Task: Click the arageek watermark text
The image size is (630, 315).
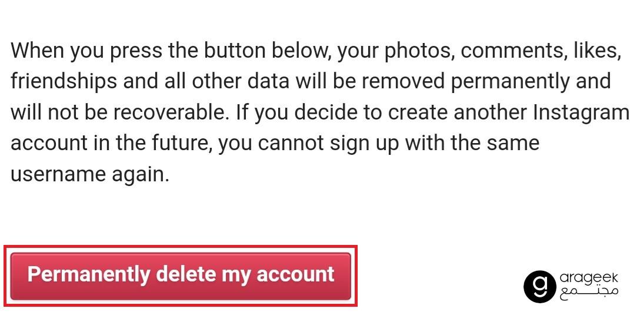Action: click(x=589, y=278)
